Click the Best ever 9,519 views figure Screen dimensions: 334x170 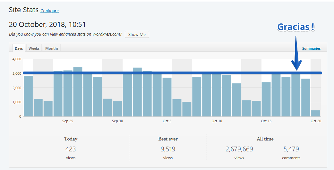[x=168, y=149]
